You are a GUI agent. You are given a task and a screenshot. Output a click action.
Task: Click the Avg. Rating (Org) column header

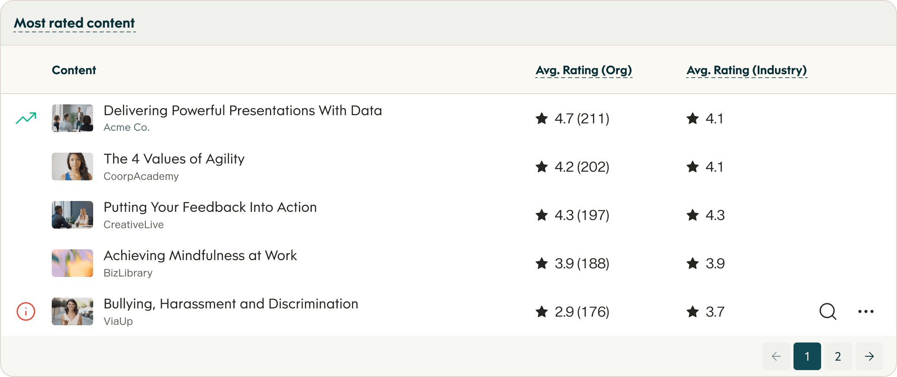[x=583, y=70]
